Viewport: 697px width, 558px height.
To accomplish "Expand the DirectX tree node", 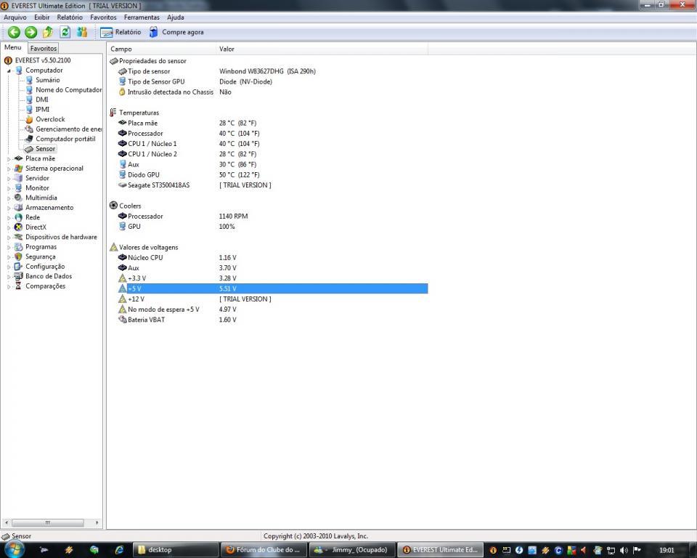I will click(9, 227).
